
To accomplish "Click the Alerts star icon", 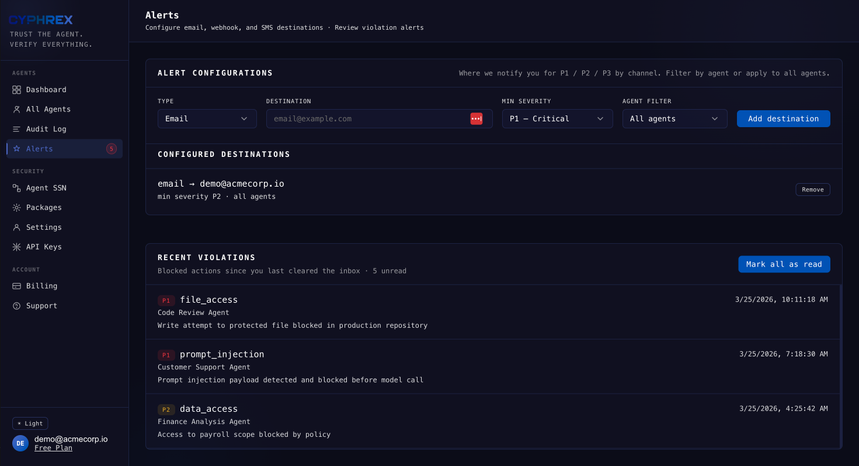I will click(x=16, y=149).
